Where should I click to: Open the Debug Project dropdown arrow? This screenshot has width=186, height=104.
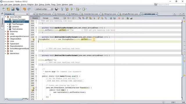(80, 9)
